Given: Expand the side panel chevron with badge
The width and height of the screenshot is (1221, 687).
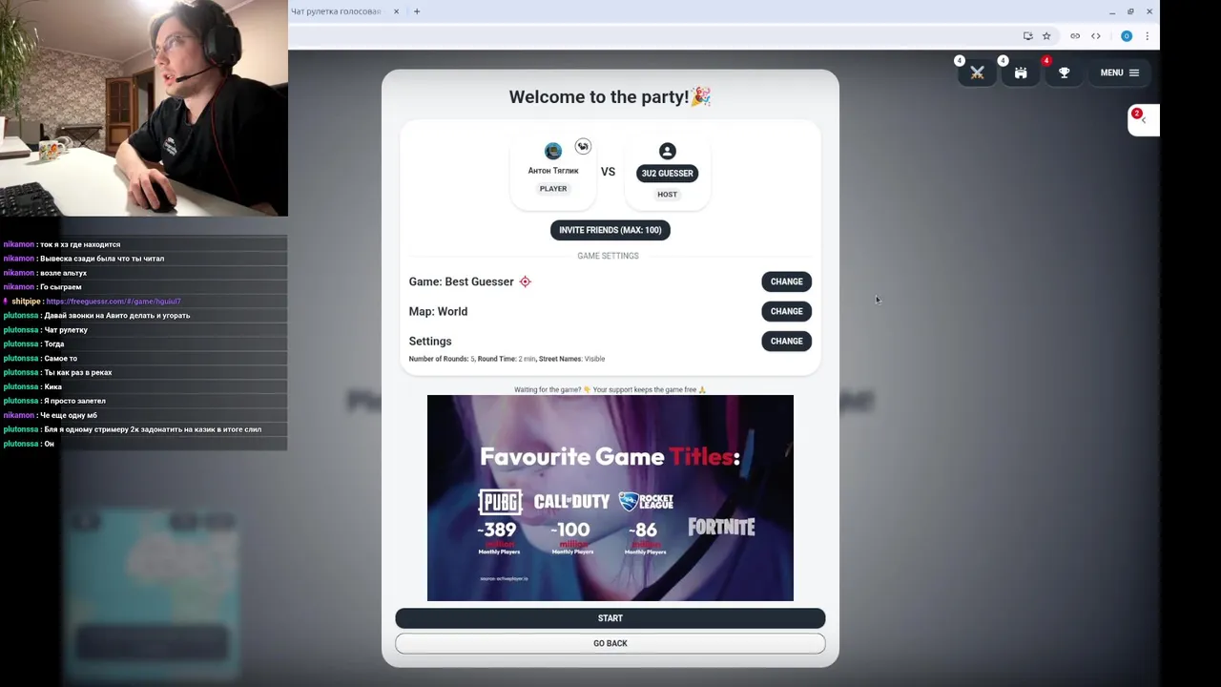Looking at the screenshot, I should 1143,120.
